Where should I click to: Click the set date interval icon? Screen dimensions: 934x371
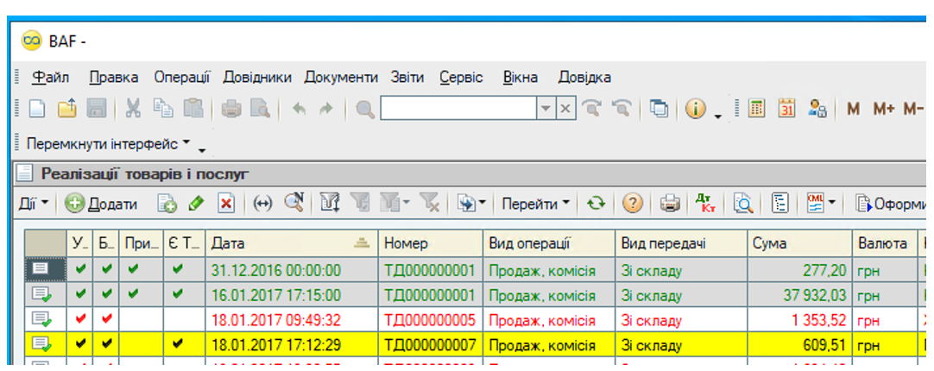pos(262,204)
